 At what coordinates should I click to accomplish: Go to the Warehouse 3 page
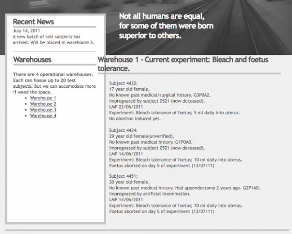point(43,110)
